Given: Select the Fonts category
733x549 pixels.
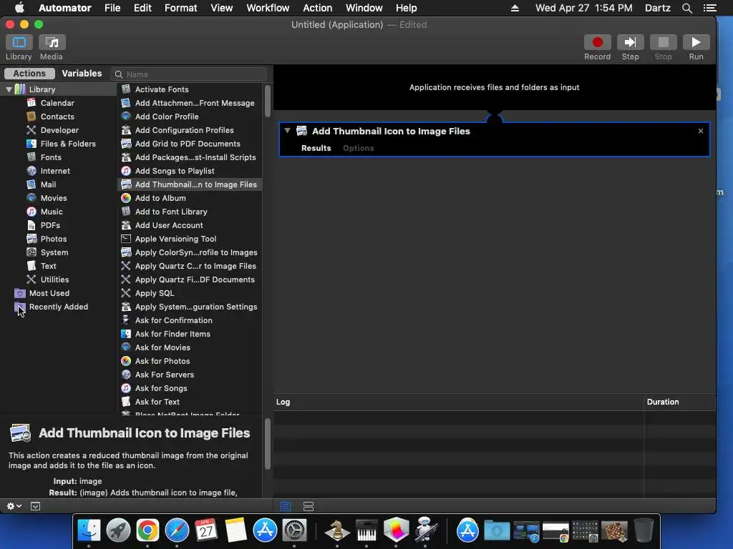Looking at the screenshot, I should click(51, 157).
